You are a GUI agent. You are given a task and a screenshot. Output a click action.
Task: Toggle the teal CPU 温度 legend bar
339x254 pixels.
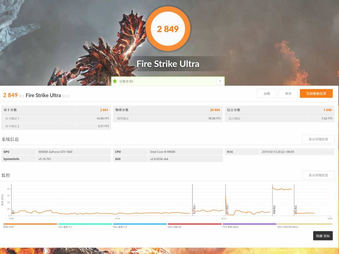[x=85, y=224]
